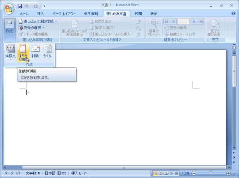Switch to full screen reading view
Viewport: 239px width, 178px height.
[x=161, y=173]
